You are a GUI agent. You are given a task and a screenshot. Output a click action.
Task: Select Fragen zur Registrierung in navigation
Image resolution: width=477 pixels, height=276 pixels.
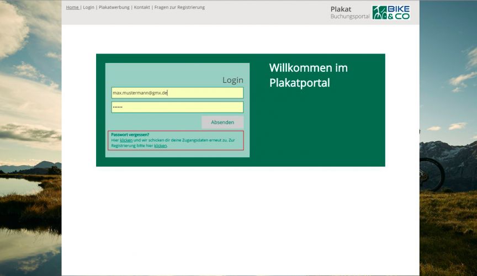[179, 8]
